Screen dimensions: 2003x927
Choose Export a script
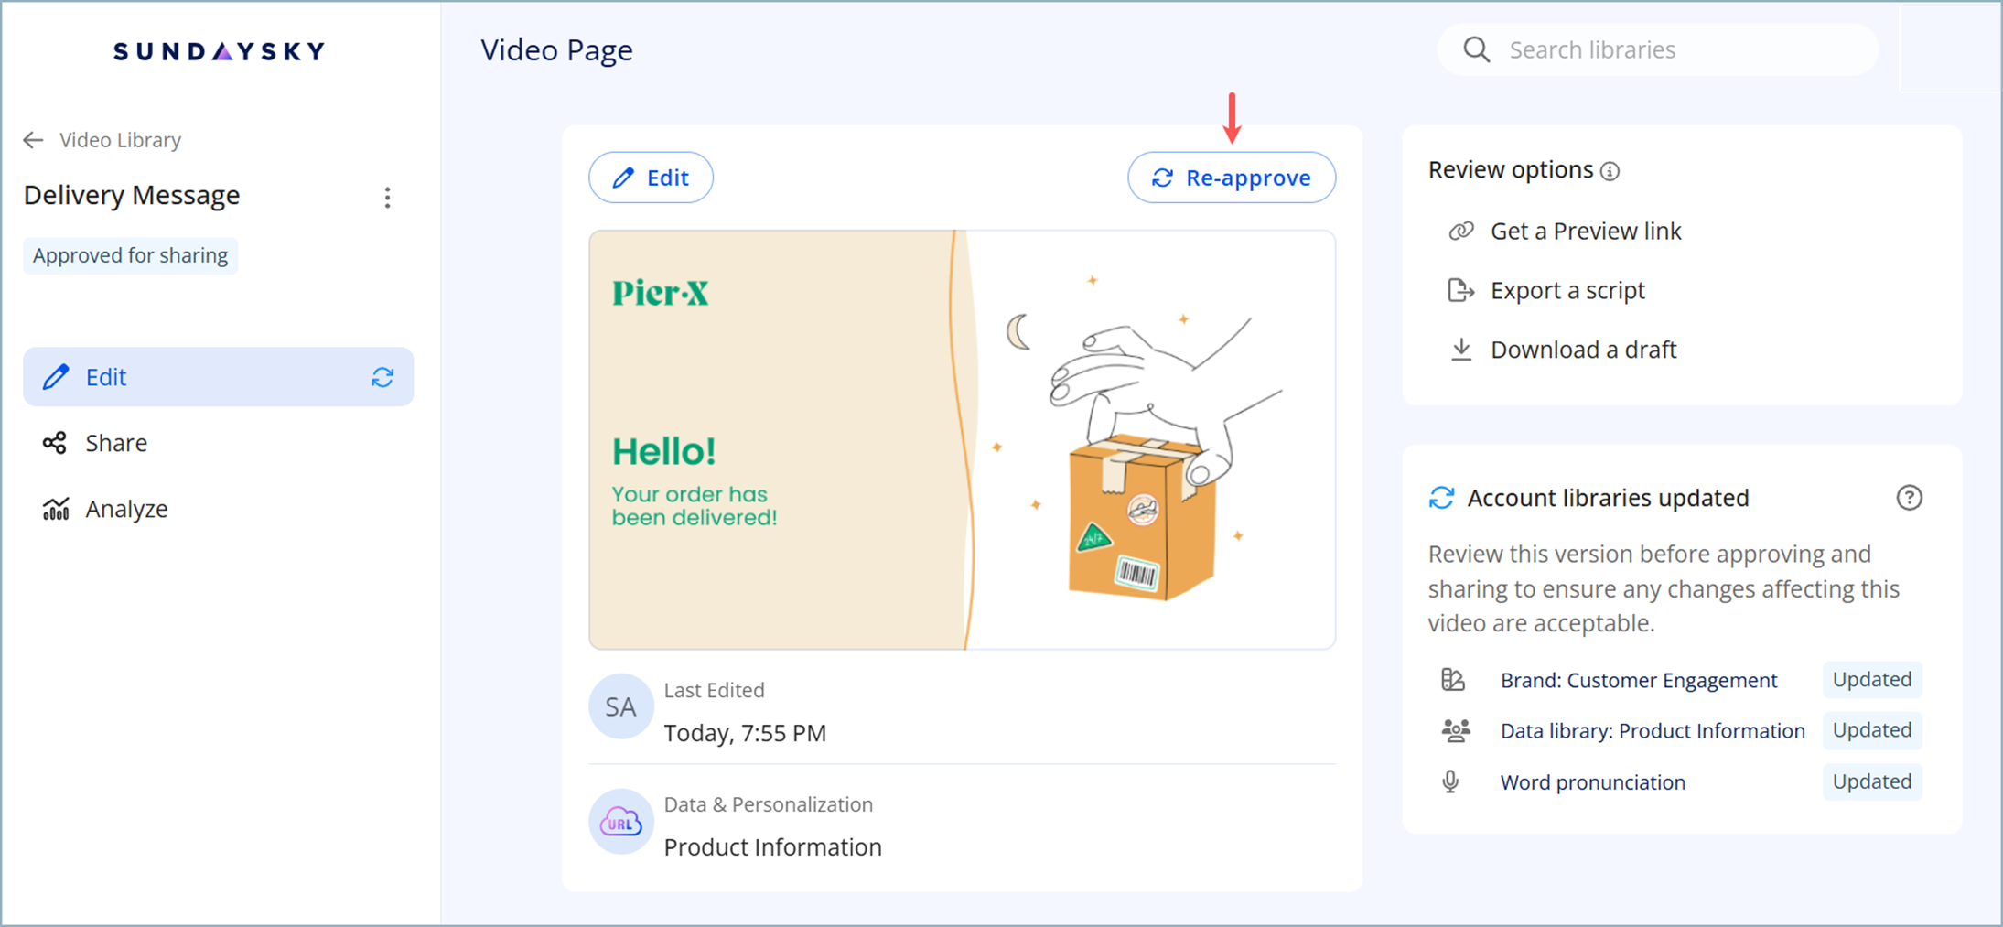[1567, 291]
